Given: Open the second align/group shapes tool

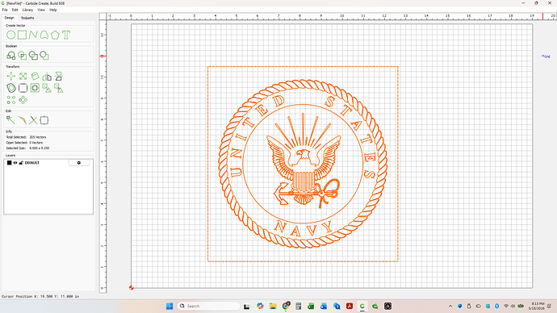Looking at the screenshot, I should (x=59, y=88).
